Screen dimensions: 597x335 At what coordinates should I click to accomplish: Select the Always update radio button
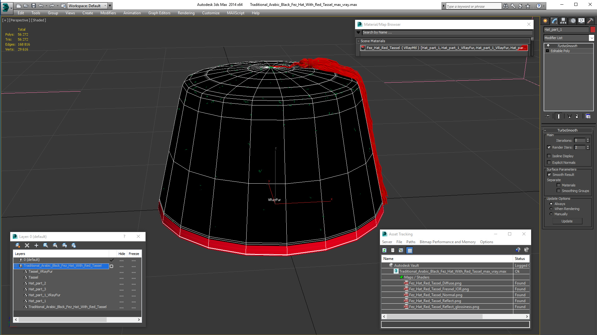tap(551, 204)
